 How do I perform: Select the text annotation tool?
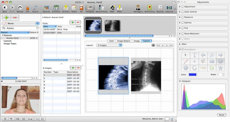[x=194, y=55]
